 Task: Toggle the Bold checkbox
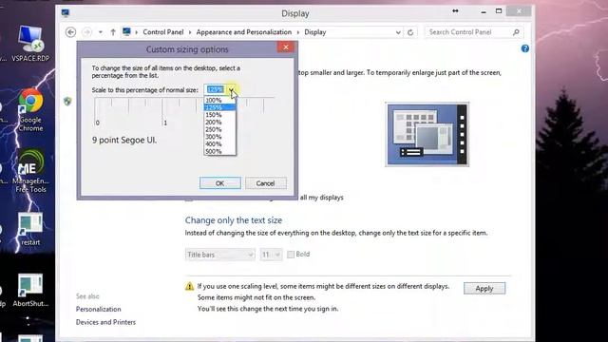click(x=291, y=255)
